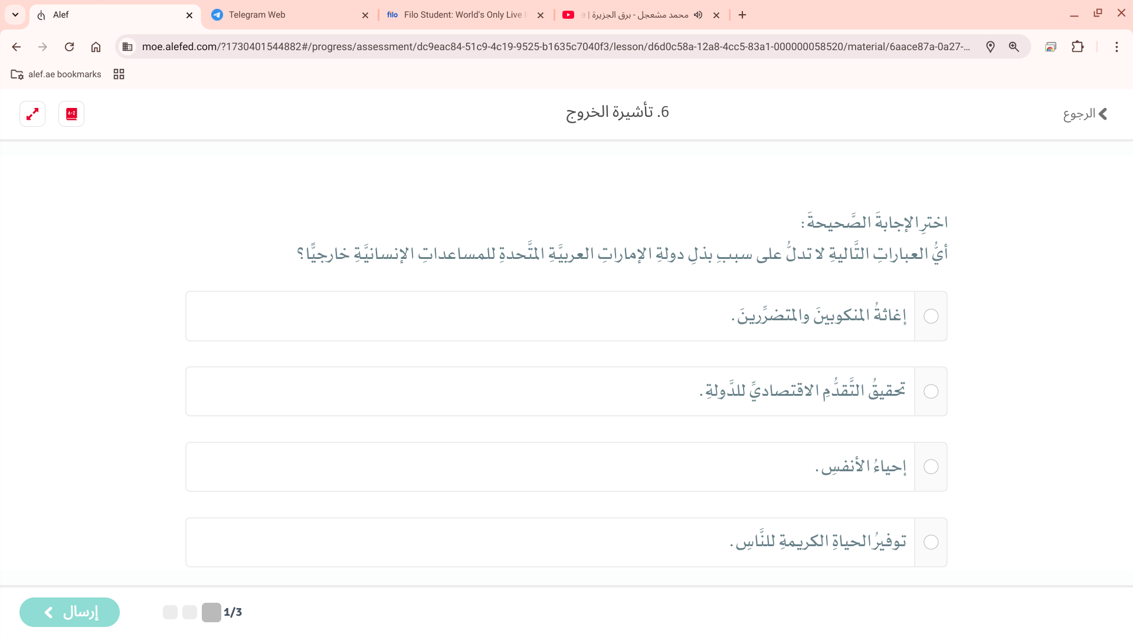The height and width of the screenshot is (637, 1133).
Task: Click the zoom magnifier icon in address bar
Action: click(1014, 47)
